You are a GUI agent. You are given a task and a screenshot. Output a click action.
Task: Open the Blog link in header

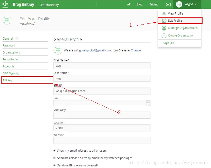[x=139, y=4]
